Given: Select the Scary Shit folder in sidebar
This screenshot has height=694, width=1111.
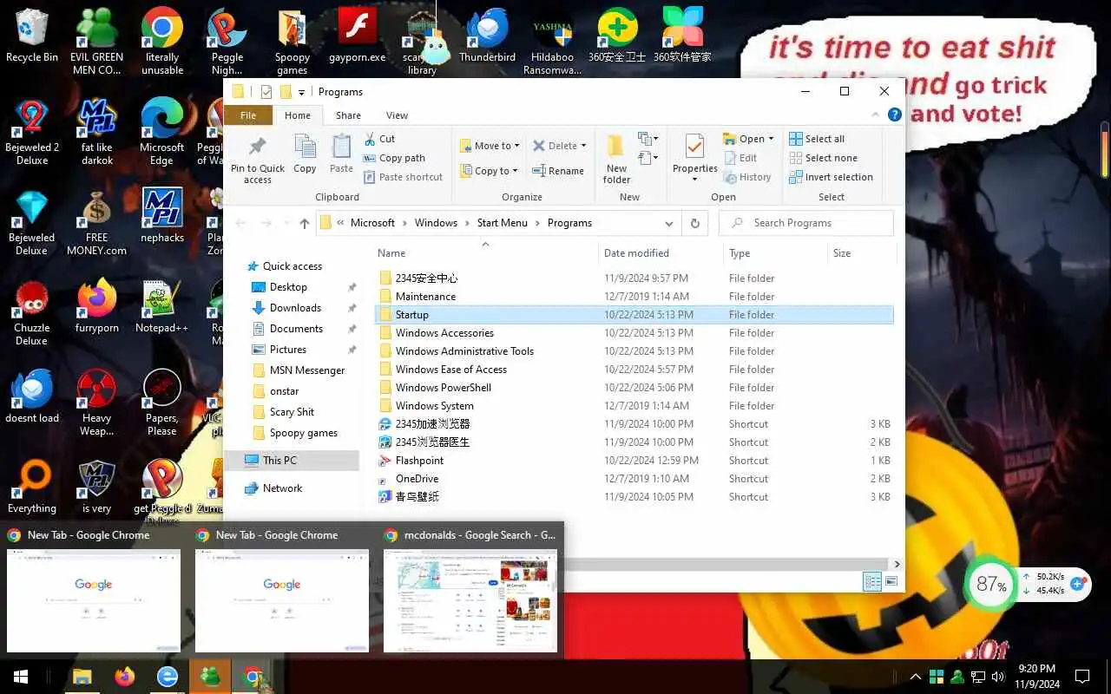Looking at the screenshot, I should click(292, 412).
